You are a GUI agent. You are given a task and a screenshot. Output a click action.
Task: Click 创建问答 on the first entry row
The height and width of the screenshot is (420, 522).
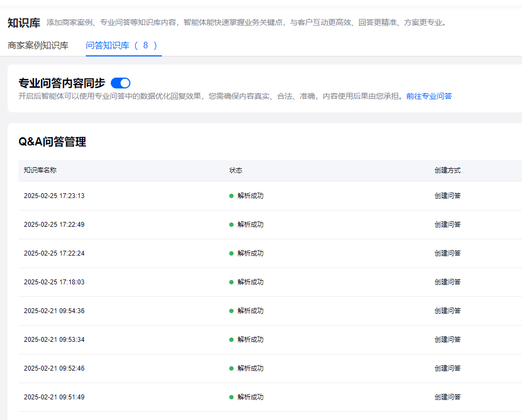(x=446, y=195)
